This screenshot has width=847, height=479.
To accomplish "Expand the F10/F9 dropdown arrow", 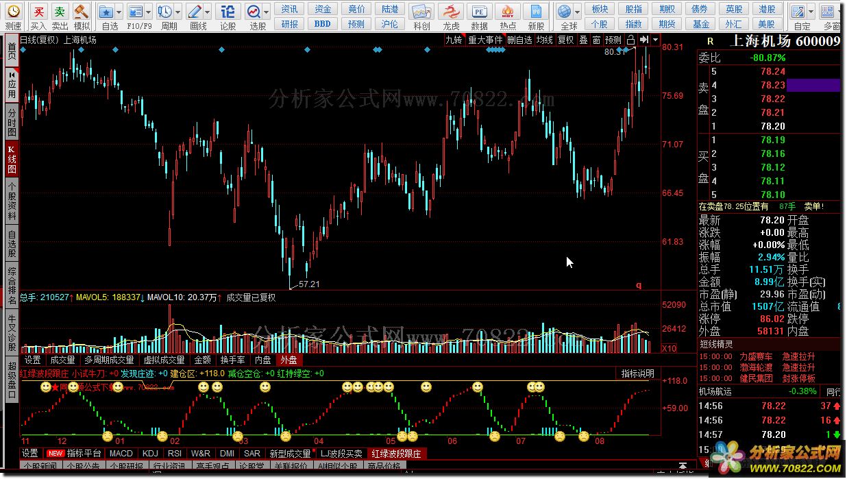I will 148,12.
